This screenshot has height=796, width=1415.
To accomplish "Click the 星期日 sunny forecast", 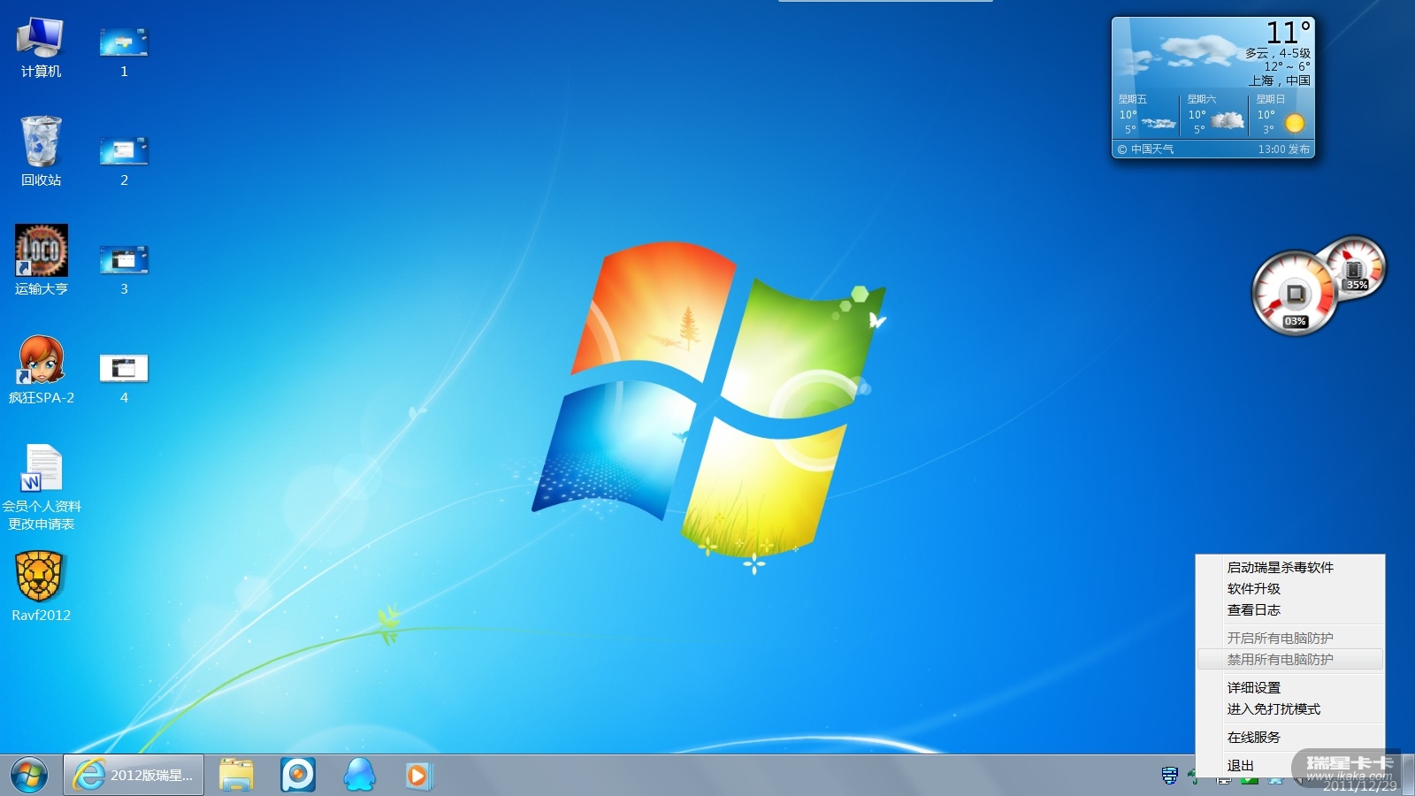I will pos(1281,116).
